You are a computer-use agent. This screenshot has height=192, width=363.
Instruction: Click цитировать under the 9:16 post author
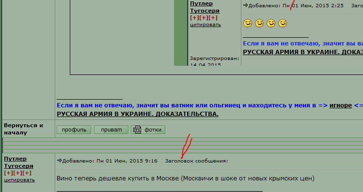[x=19, y=180]
